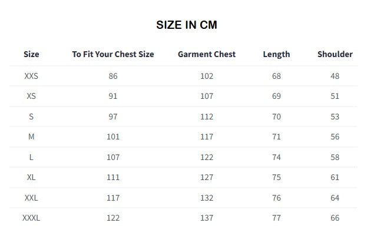Click the M size row label
Viewport: 384px width, 243px height.
31,137
